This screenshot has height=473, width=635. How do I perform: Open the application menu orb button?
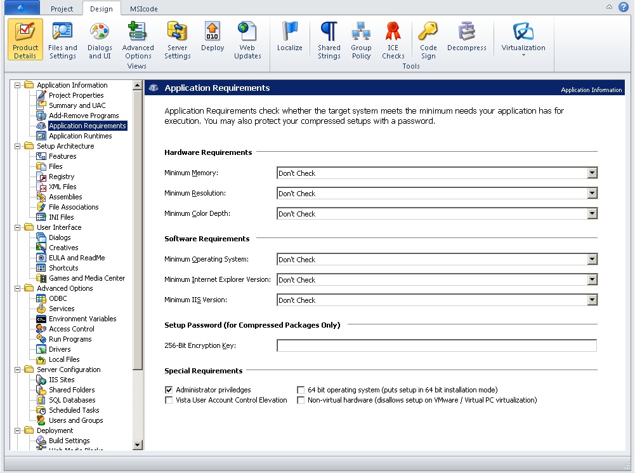click(22, 8)
